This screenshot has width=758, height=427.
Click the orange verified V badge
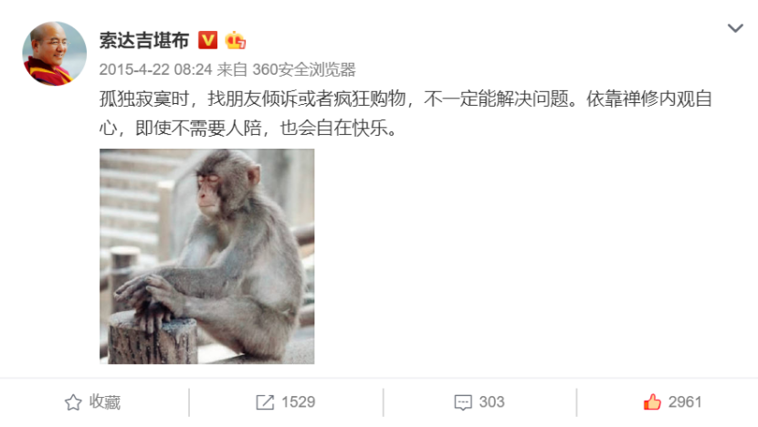[208, 40]
